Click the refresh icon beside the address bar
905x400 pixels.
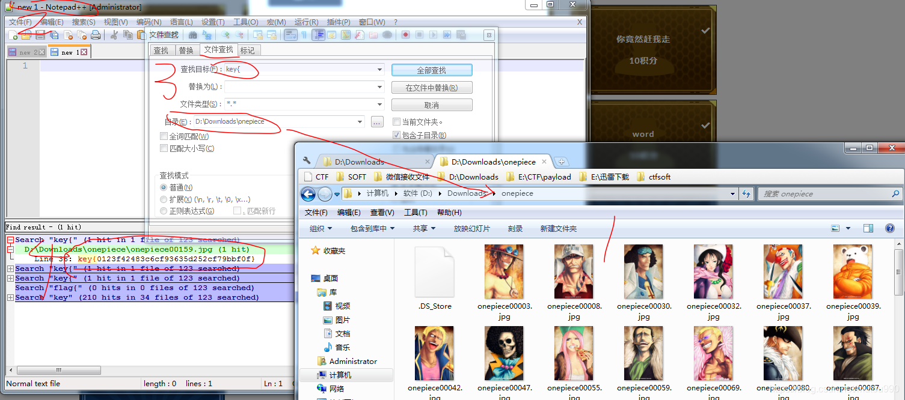click(x=746, y=193)
